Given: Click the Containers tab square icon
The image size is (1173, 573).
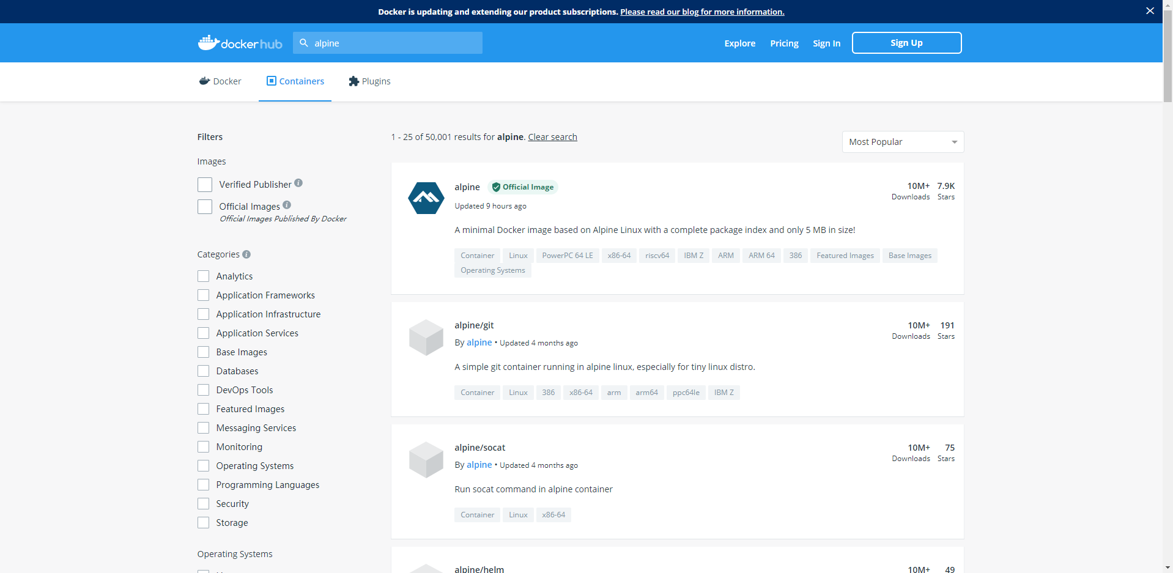Looking at the screenshot, I should tap(272, 81).
